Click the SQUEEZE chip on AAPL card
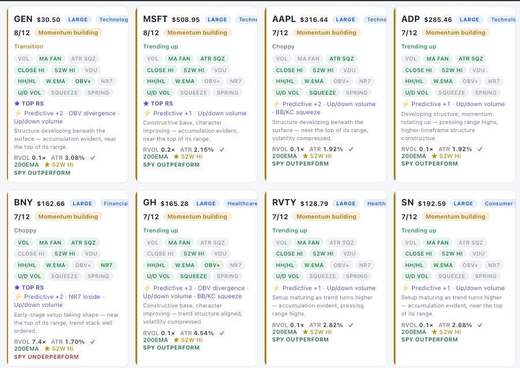This screenshot has height=368, width=520. pyautogui.click(x=322, y=93)
